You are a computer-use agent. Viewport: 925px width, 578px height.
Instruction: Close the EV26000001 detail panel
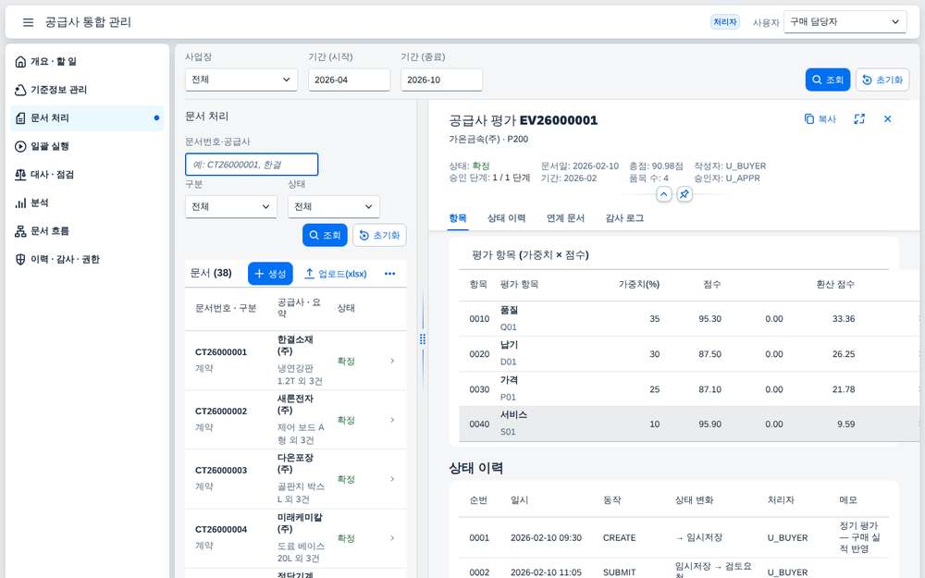(887, 119)
